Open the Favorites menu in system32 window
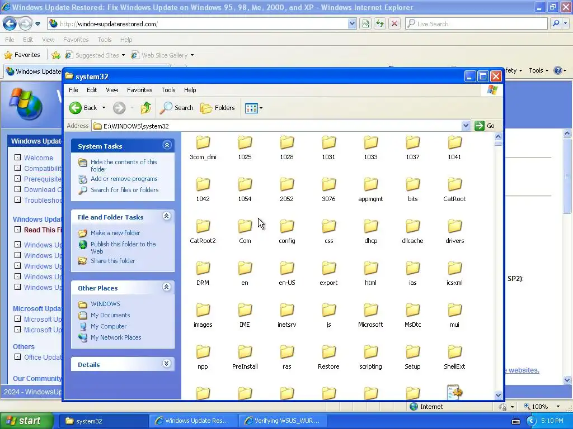This screenshot has width=573, height=429. coord(139,90)
